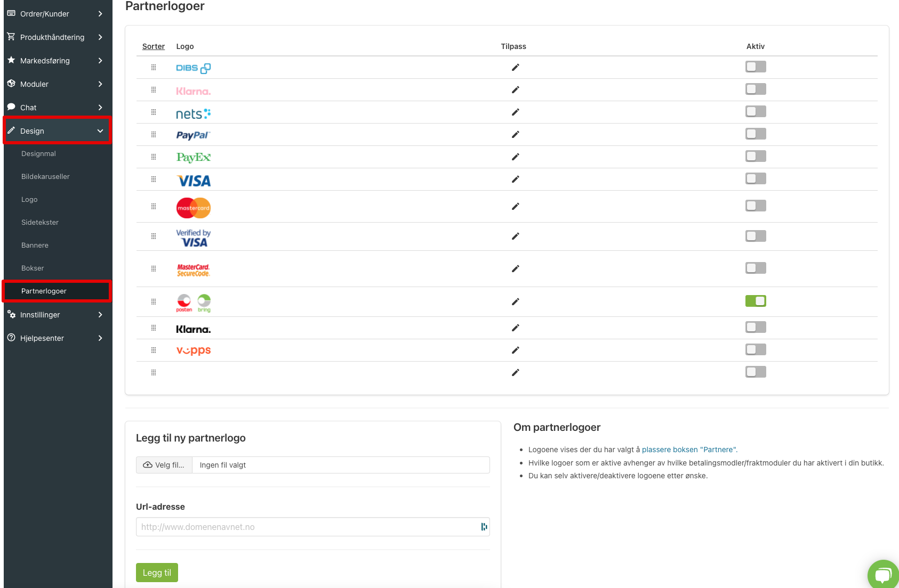The image size is (899, 588).
Task: Click sort handle in mastercard row
Action: (x=154, y=206)
